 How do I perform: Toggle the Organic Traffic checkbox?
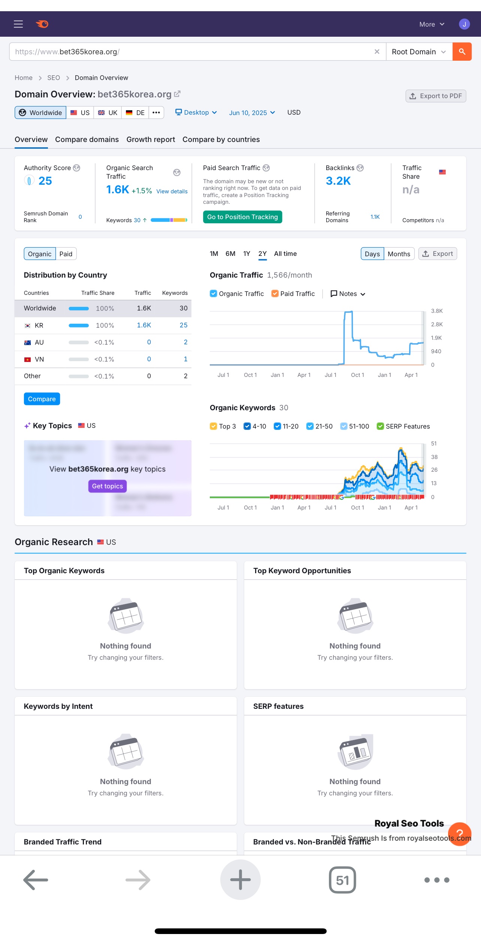click(x=214, y=294)
